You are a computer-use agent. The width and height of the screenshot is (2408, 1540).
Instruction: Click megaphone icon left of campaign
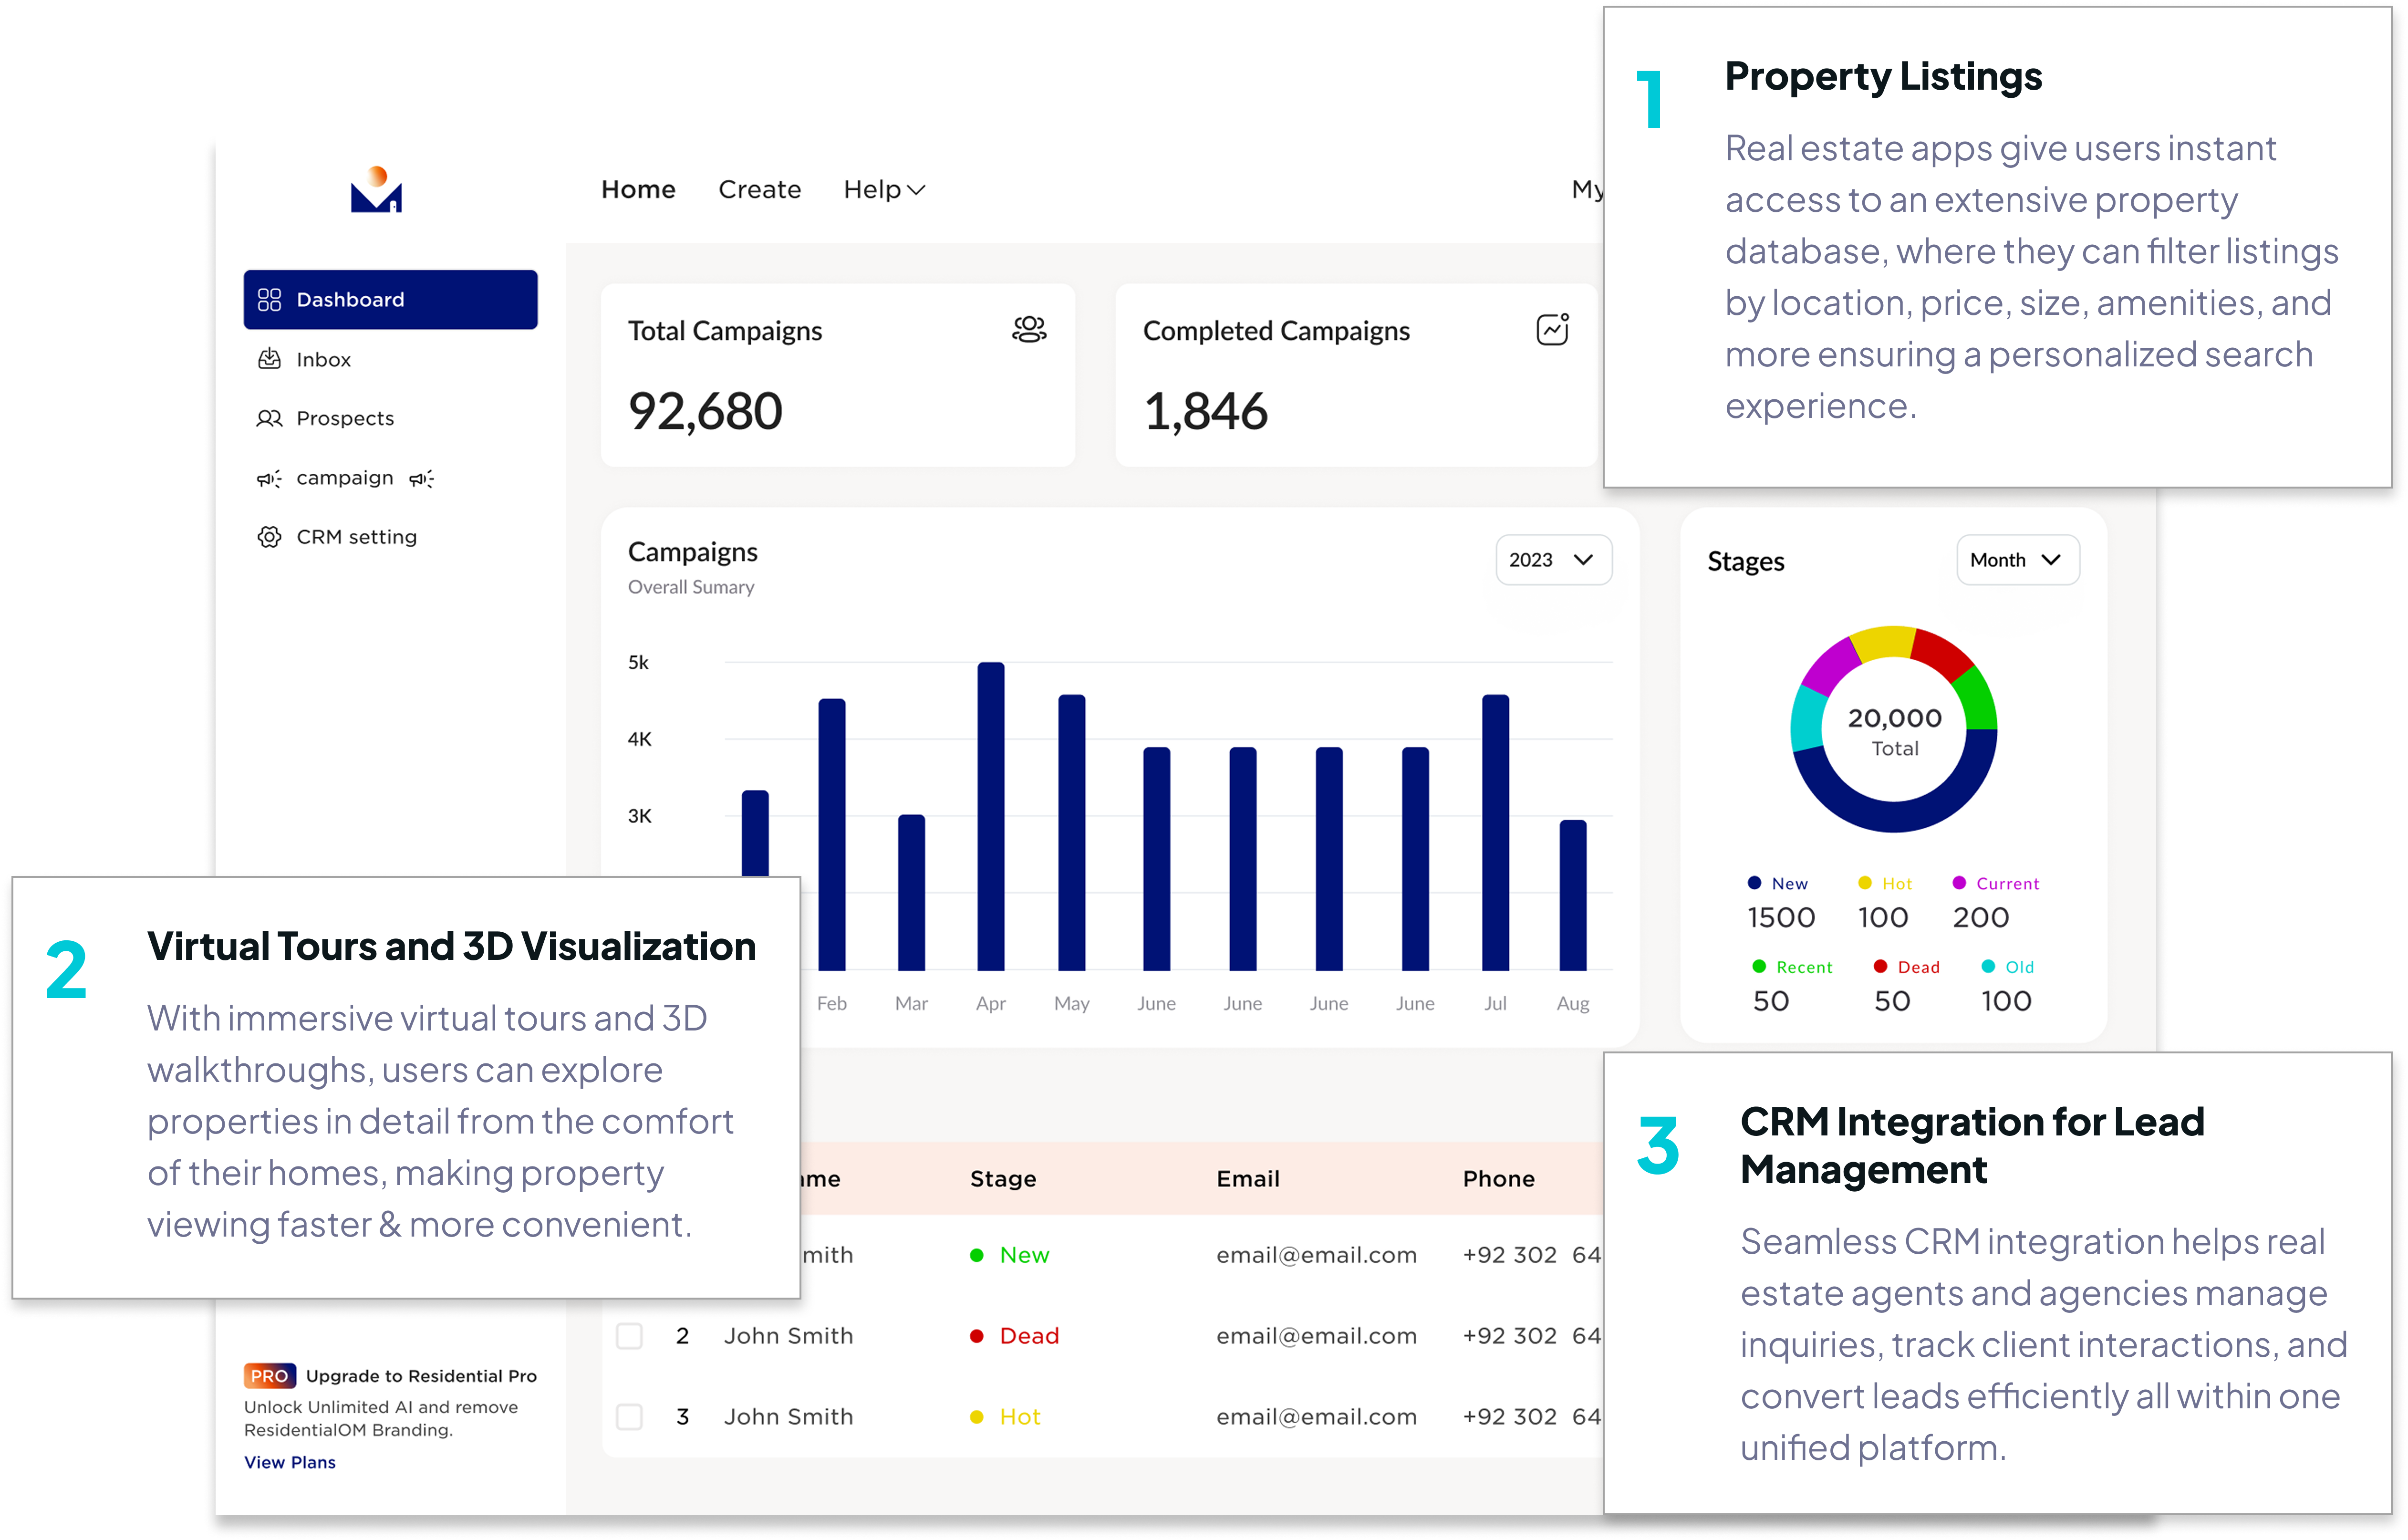pyautogui.click(x=269, y=479)
